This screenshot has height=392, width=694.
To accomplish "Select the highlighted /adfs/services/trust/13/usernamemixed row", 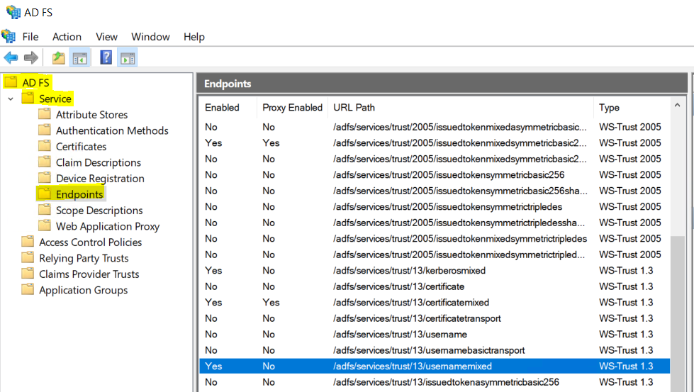I will click(434, 366).
